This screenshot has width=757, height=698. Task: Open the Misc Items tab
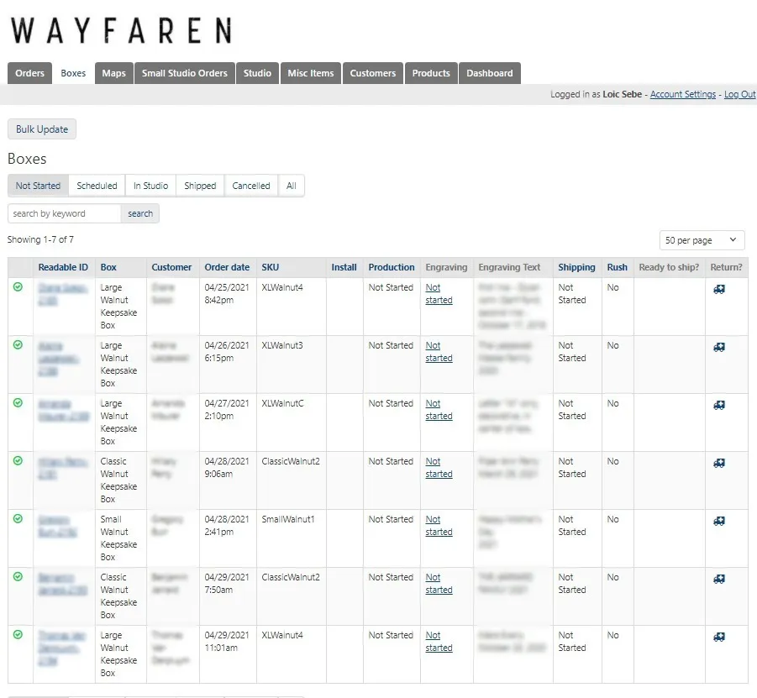(x=311, y=73)
